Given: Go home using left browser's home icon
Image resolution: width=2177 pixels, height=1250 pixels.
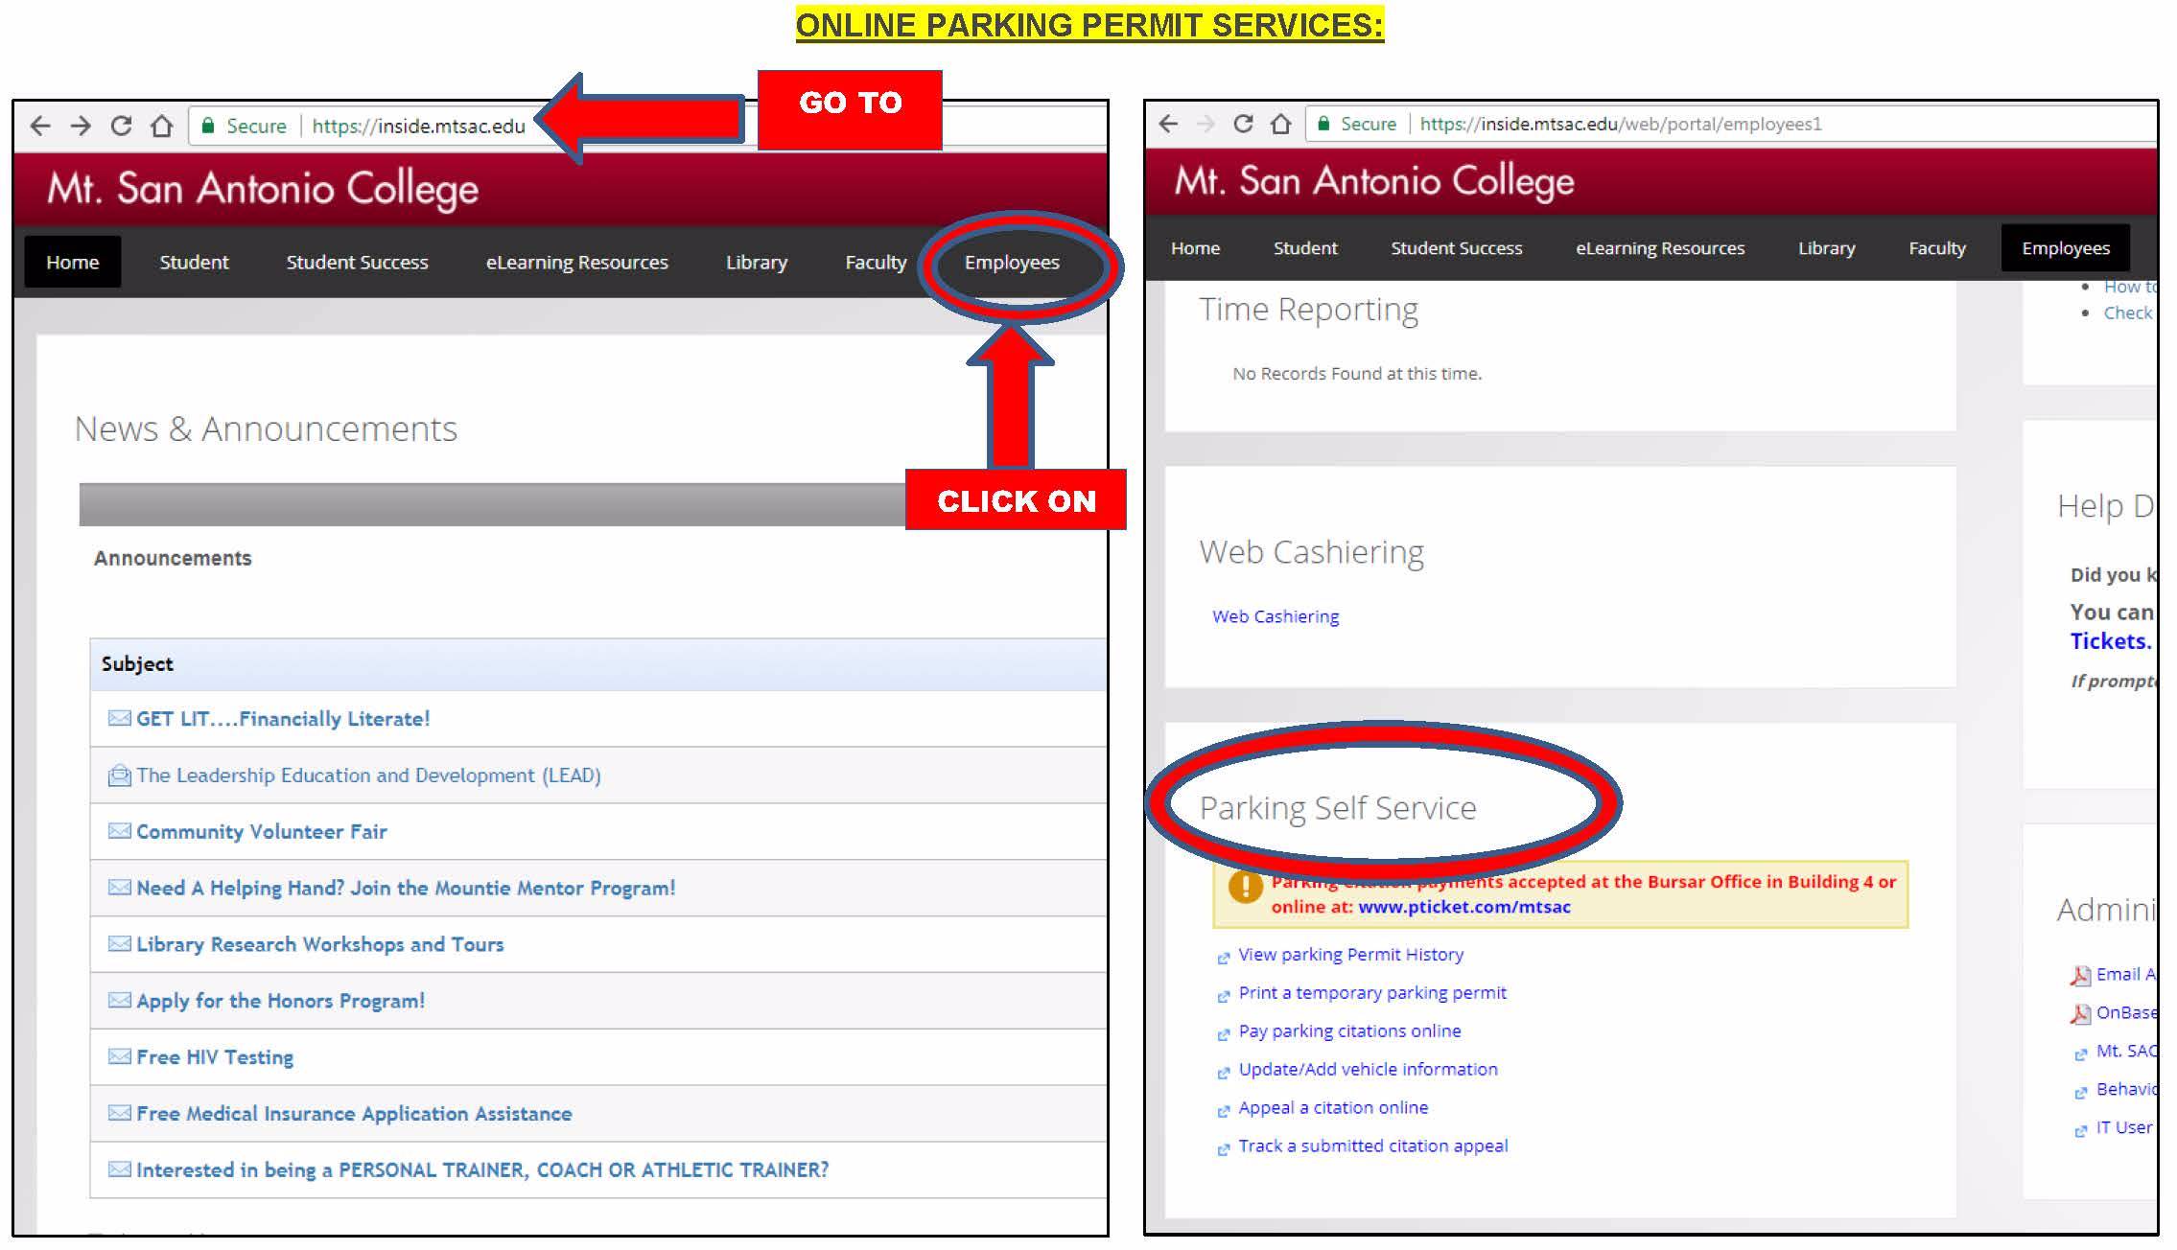Looking at the screenshot, I should 162,126.
